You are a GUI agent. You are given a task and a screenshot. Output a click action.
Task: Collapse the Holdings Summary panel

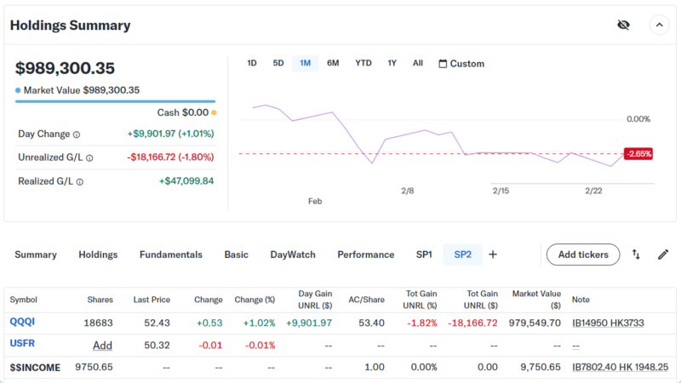659,25
